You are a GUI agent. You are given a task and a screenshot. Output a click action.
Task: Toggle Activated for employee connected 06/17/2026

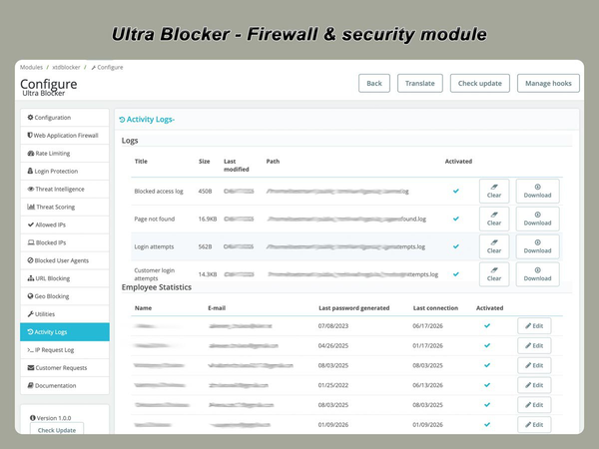pos(487,325)
